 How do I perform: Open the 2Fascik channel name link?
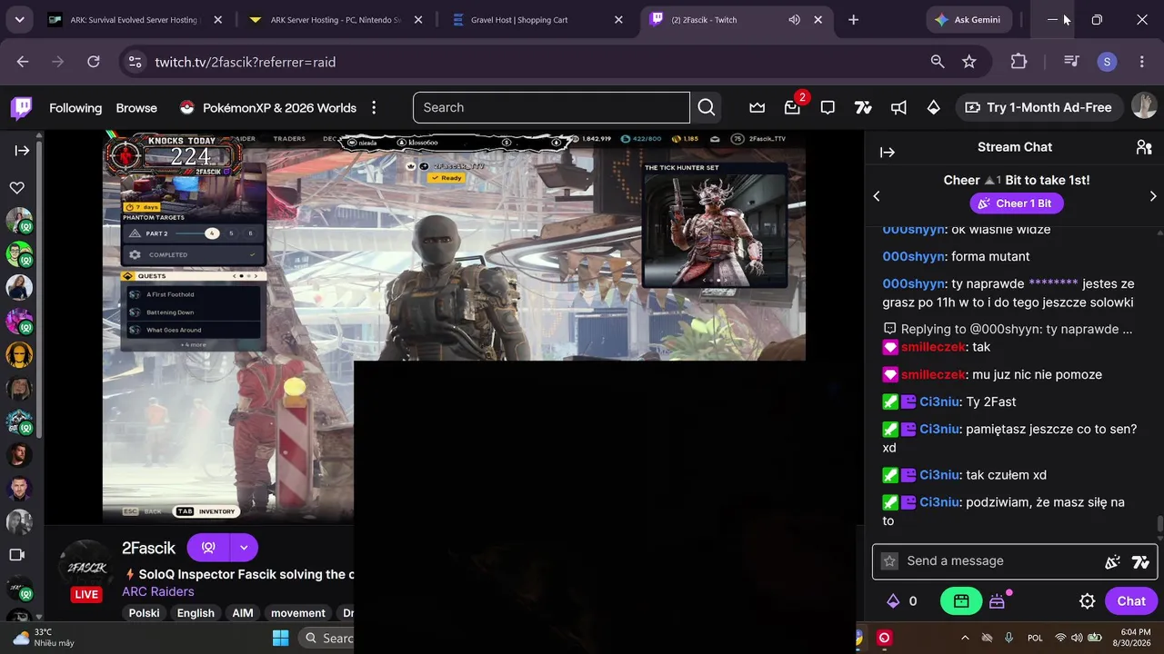(x=148, y=548)
